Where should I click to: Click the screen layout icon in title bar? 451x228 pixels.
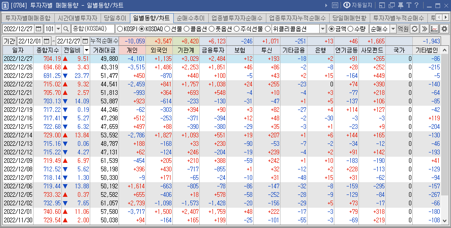tap(382, 6)
